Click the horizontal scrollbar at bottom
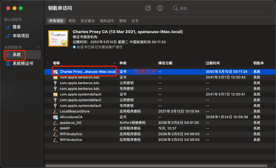Viewport: 276px width, 168px height. (x=156, y=166)
